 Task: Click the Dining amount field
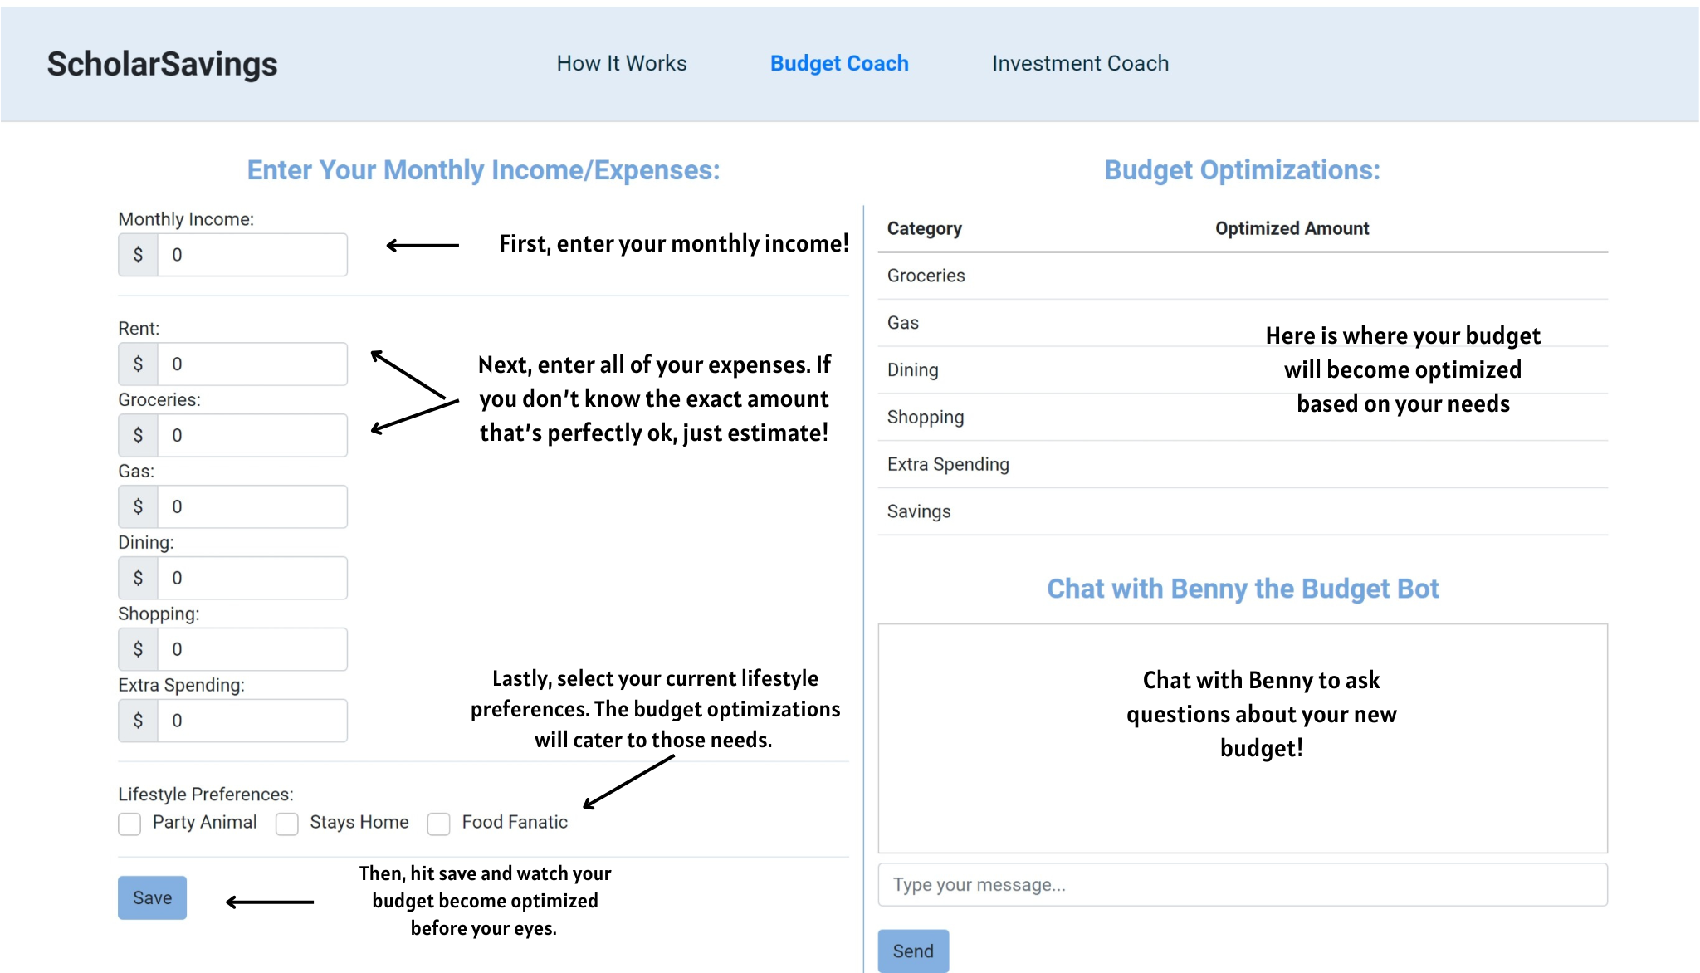[x=252, y=578]
